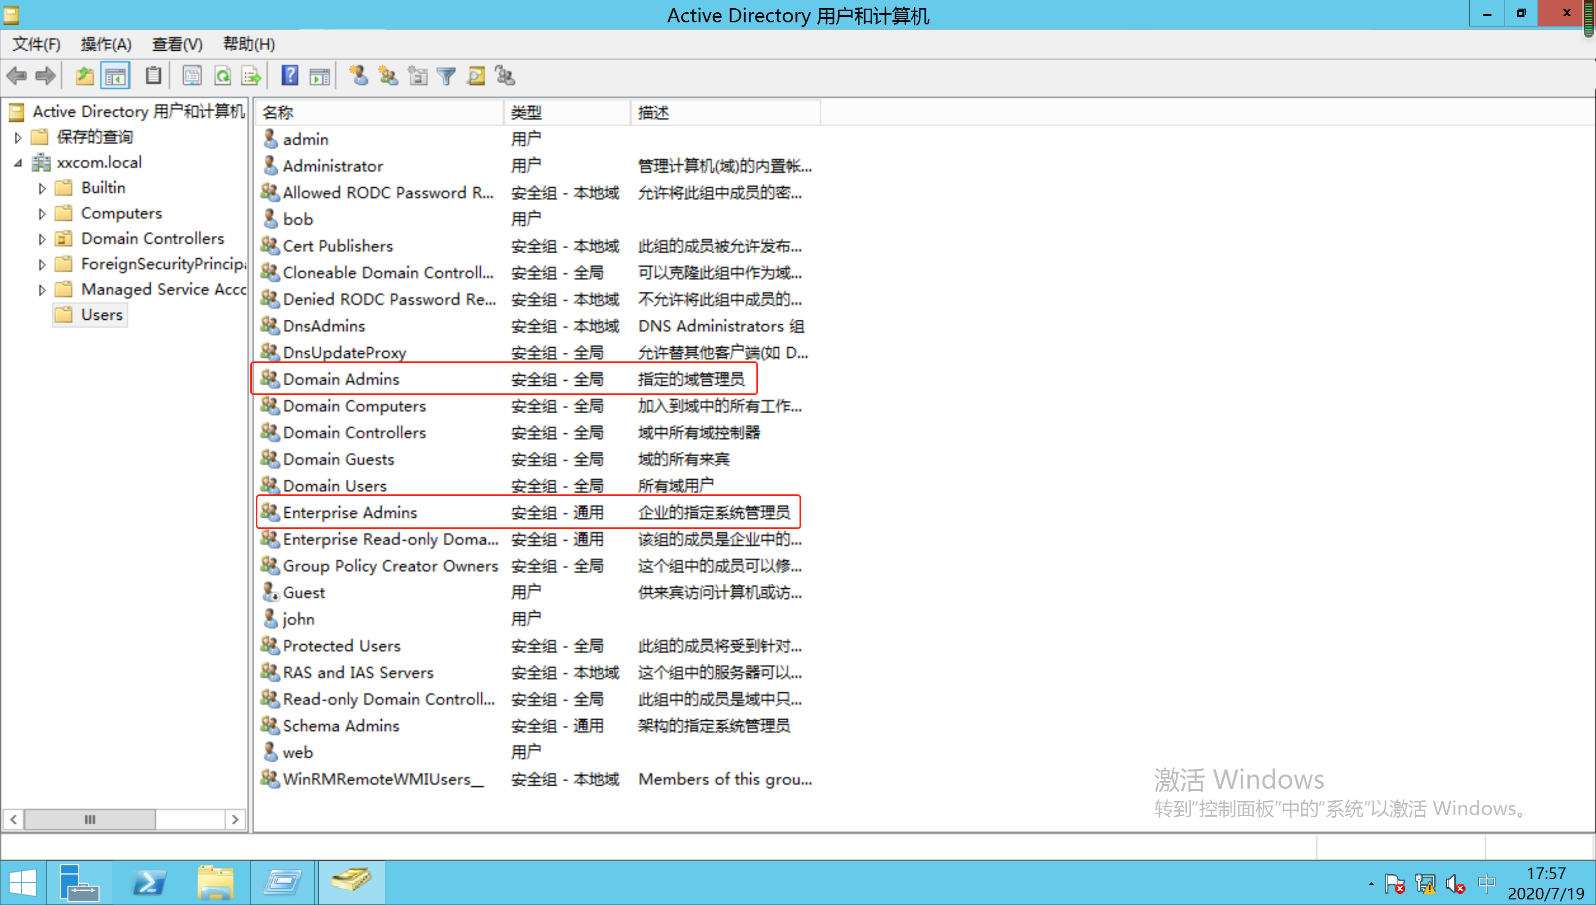Screen dimensions: 1596x905
Task: Toggle the show/hide console tree icon
Action: (x=116, y=76)
